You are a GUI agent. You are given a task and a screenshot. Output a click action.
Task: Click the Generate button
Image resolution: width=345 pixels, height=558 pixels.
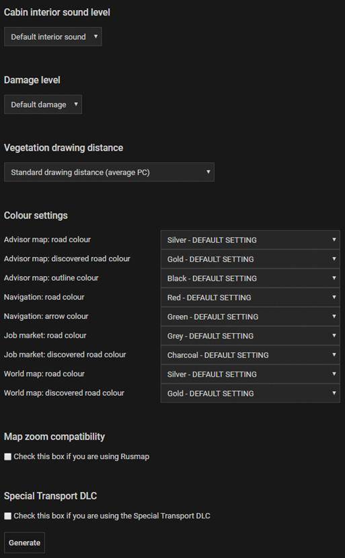tap(24, 543)
